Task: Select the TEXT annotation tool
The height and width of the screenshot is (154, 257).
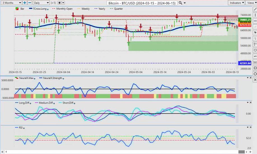Action: 255,62
